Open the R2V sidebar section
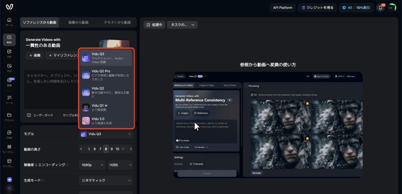 point(9,40)
